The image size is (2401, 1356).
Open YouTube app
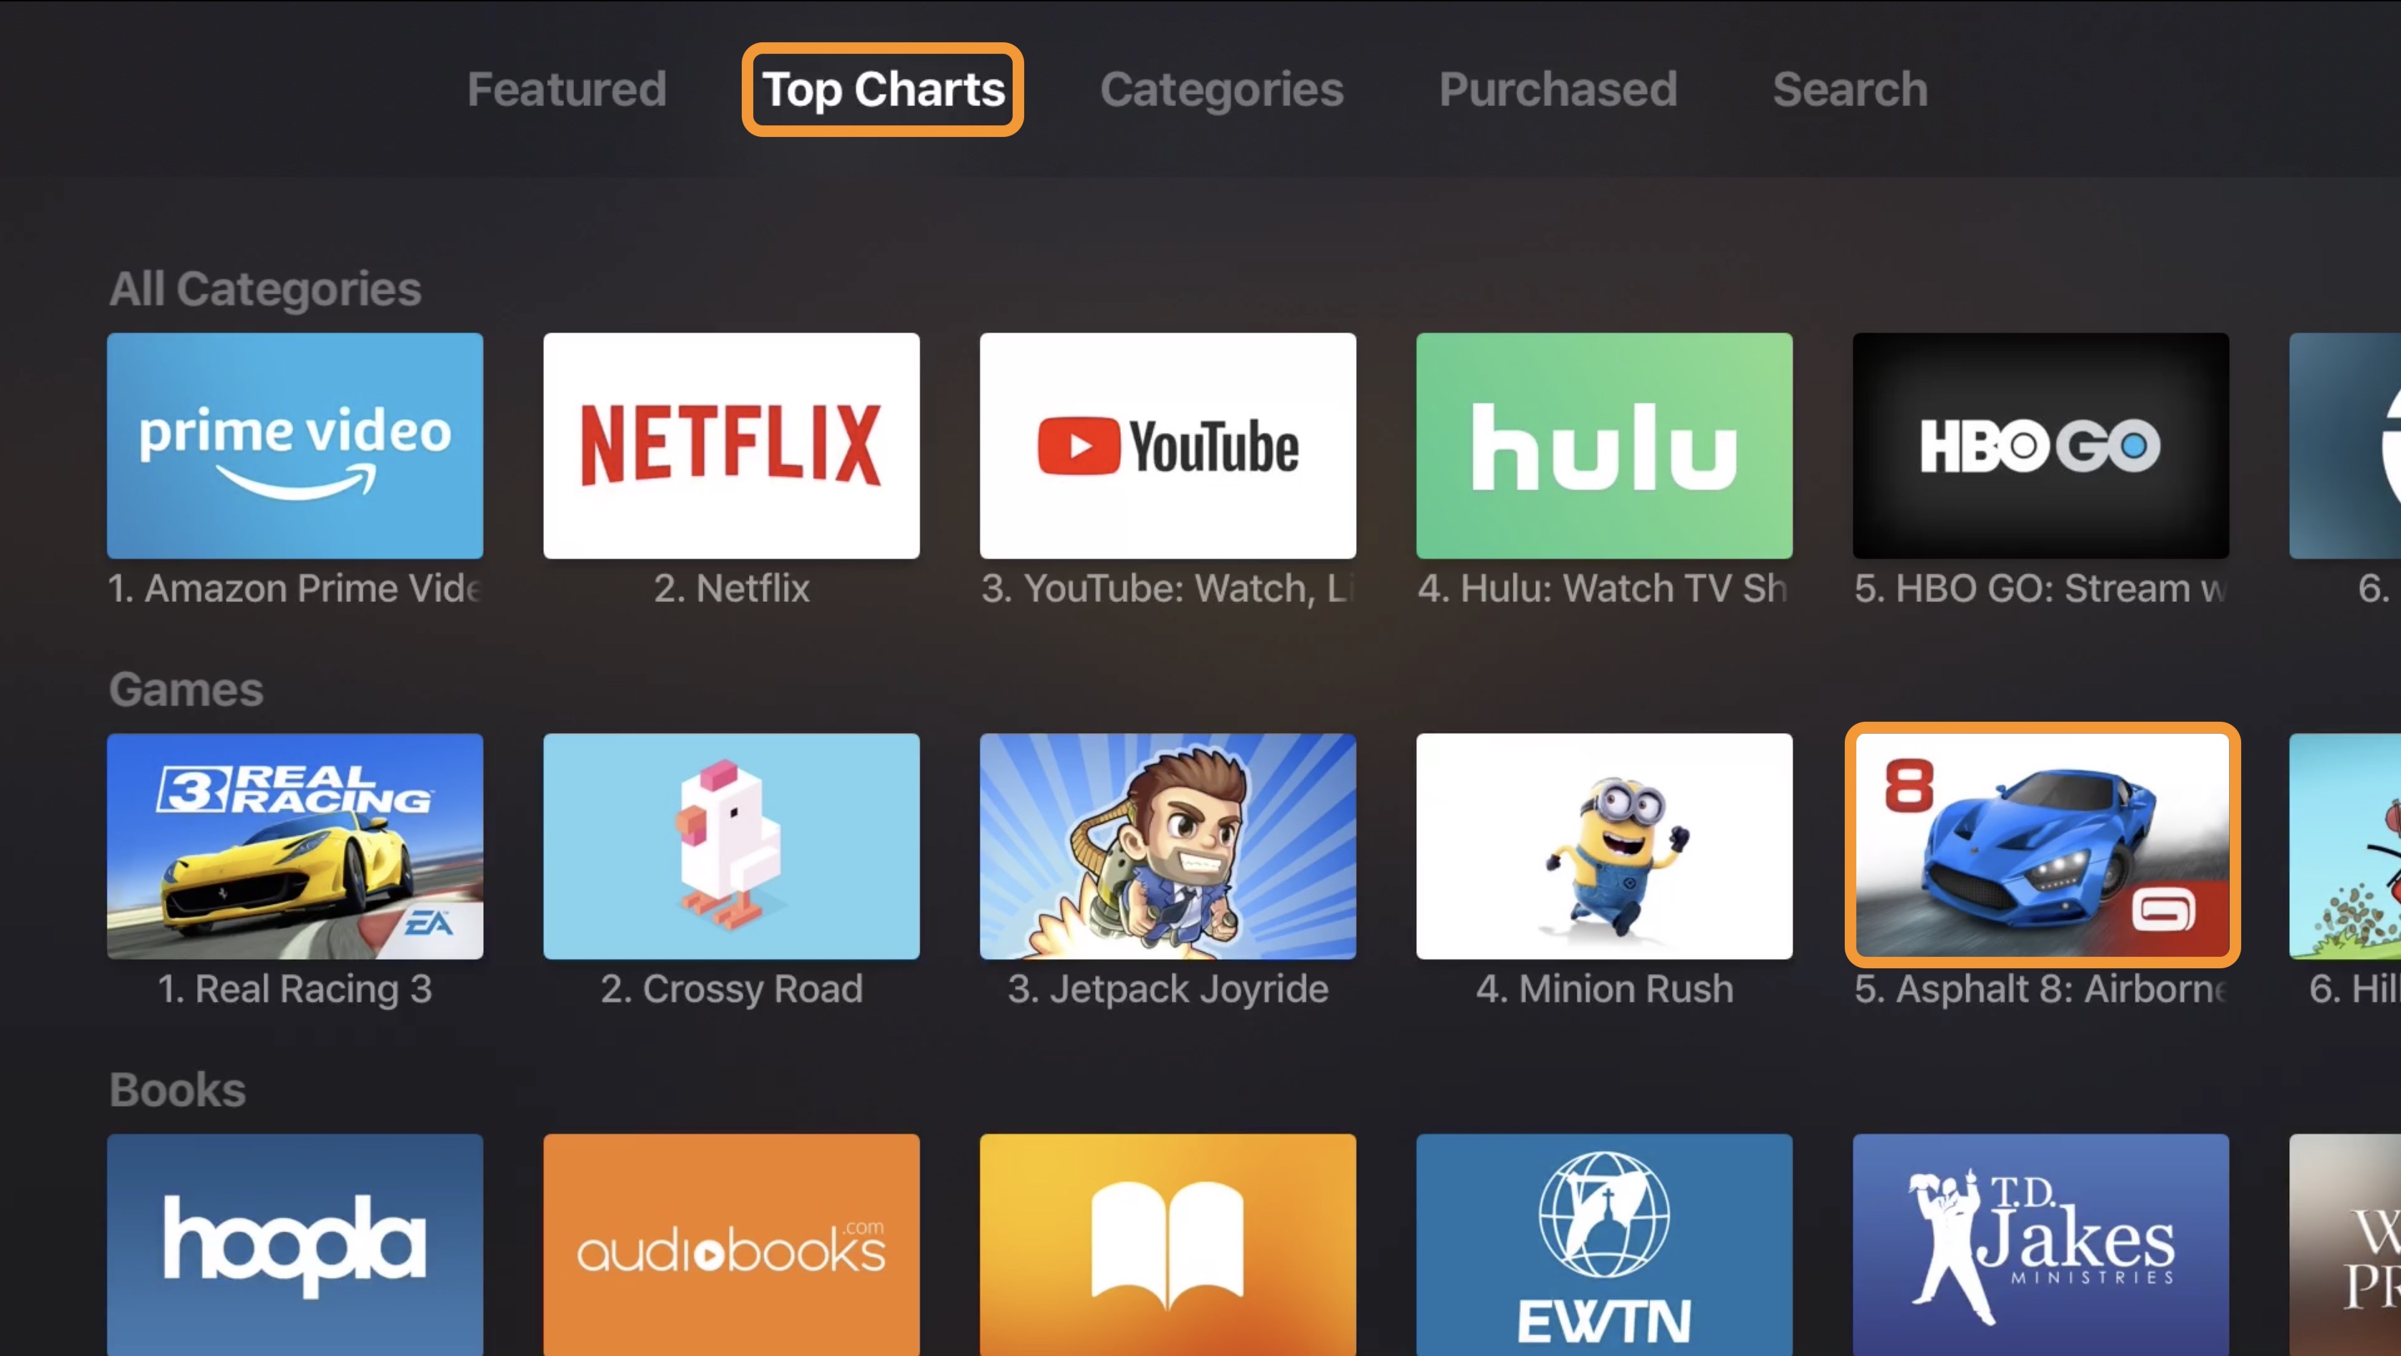[1168, 444]
